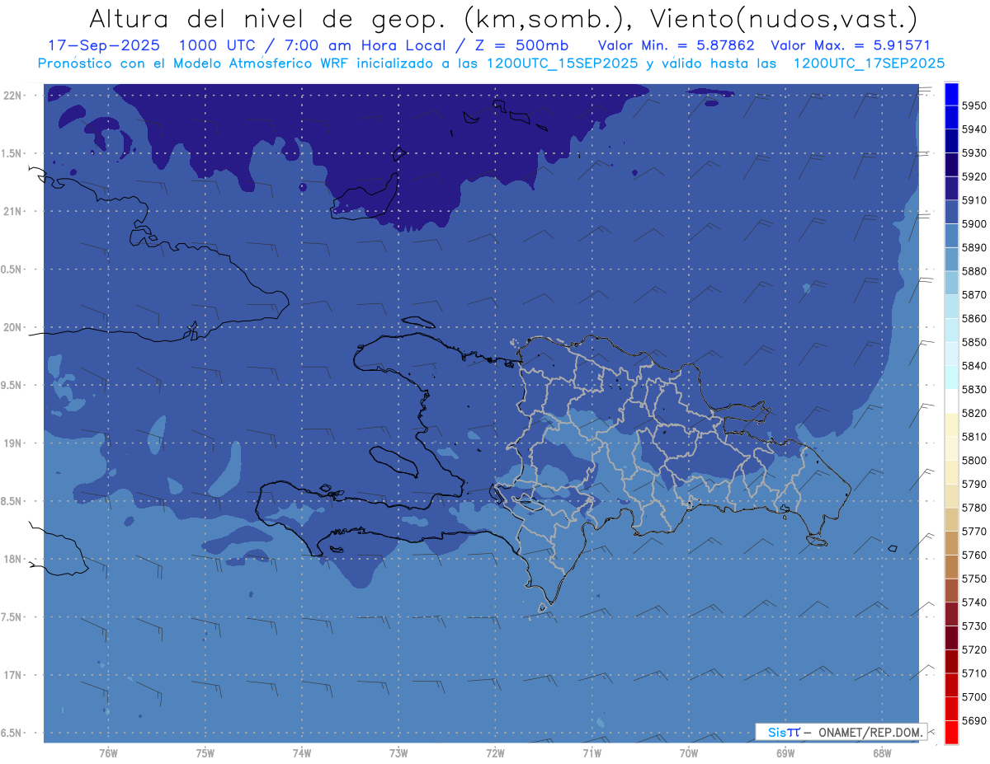The height and width of the screenshot is (764, 990).
Task: Click the colorbar value 5720
Action: point(973,649)
